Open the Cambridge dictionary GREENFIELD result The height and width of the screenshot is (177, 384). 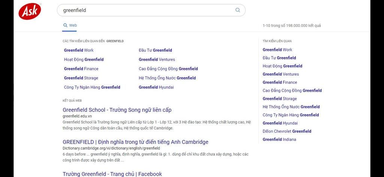coord(135,142)
